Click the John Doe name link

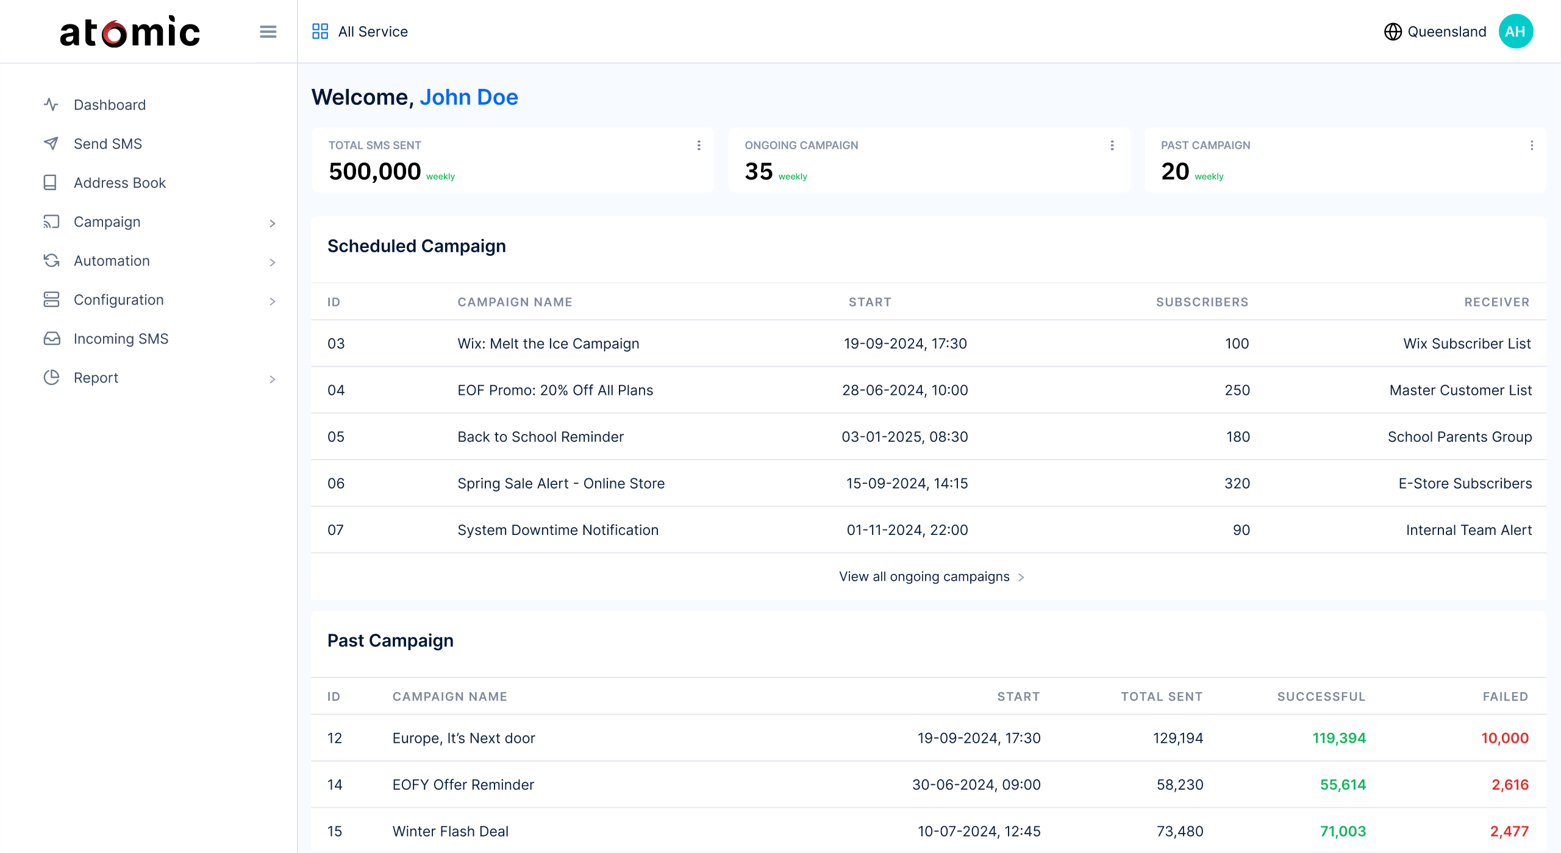point(468,97)
